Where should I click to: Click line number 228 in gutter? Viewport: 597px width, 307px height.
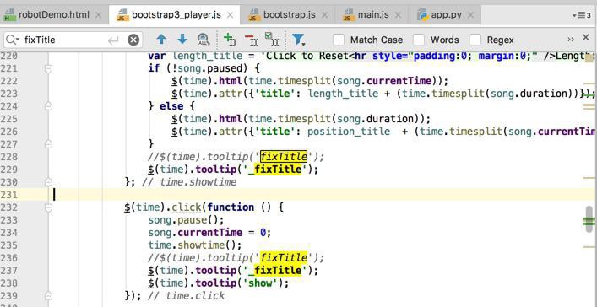tap(9, 157)
